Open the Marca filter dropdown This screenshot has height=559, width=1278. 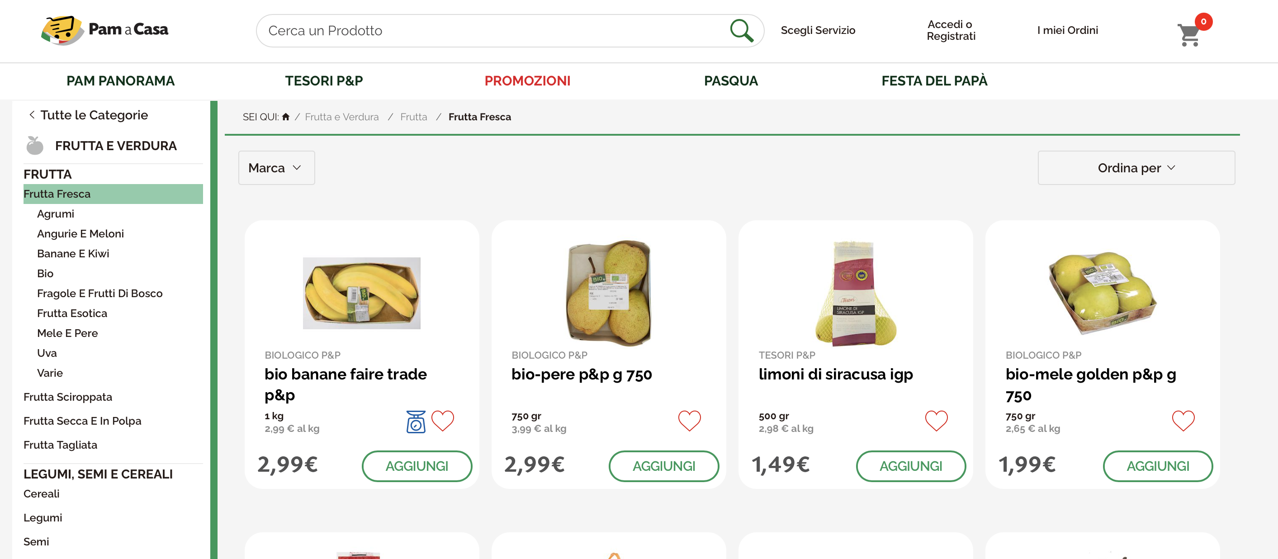[276, 168]
